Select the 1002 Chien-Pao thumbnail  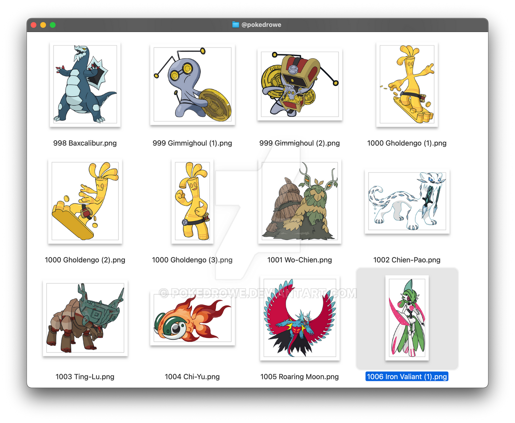(407, 201)
